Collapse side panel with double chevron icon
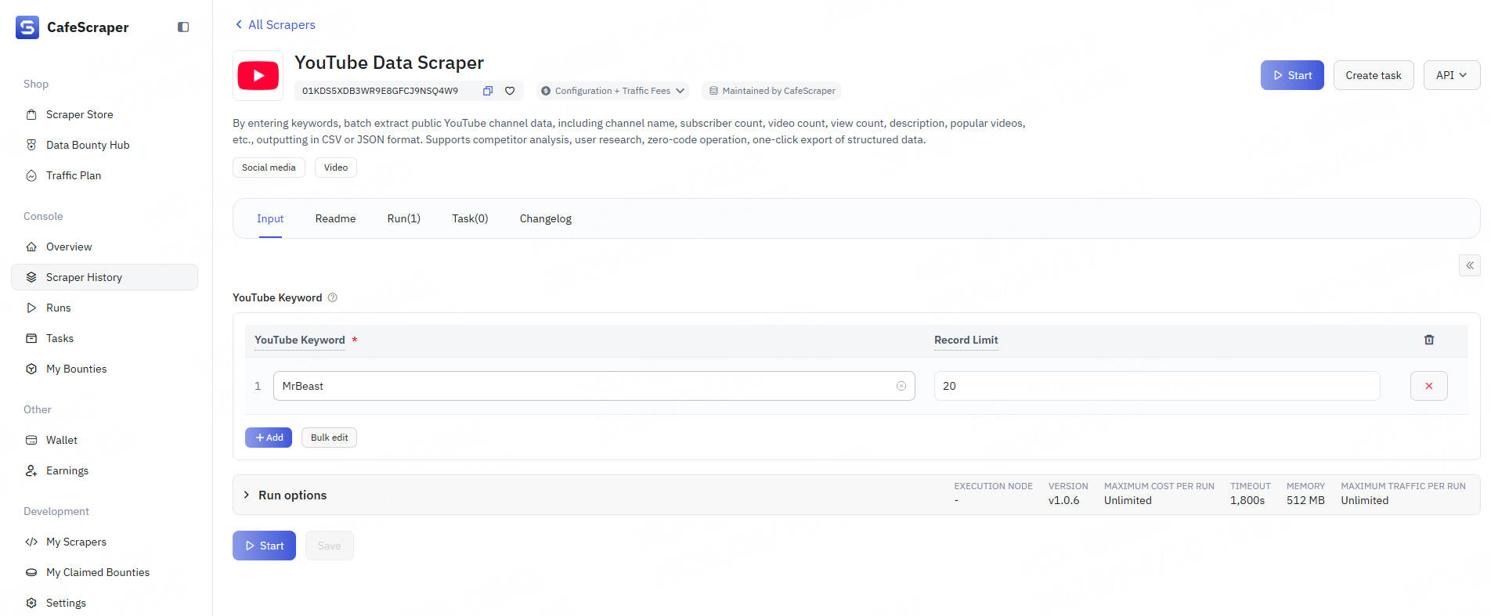 point(1469,265)
